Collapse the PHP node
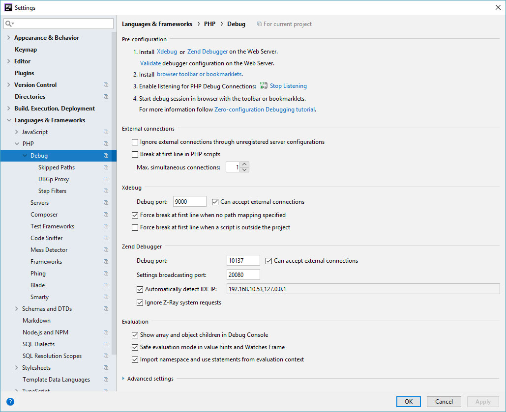 [x=17, y=144]
